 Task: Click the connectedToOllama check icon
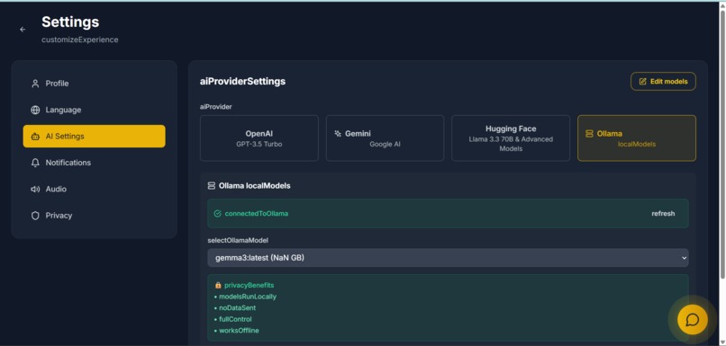218,213
